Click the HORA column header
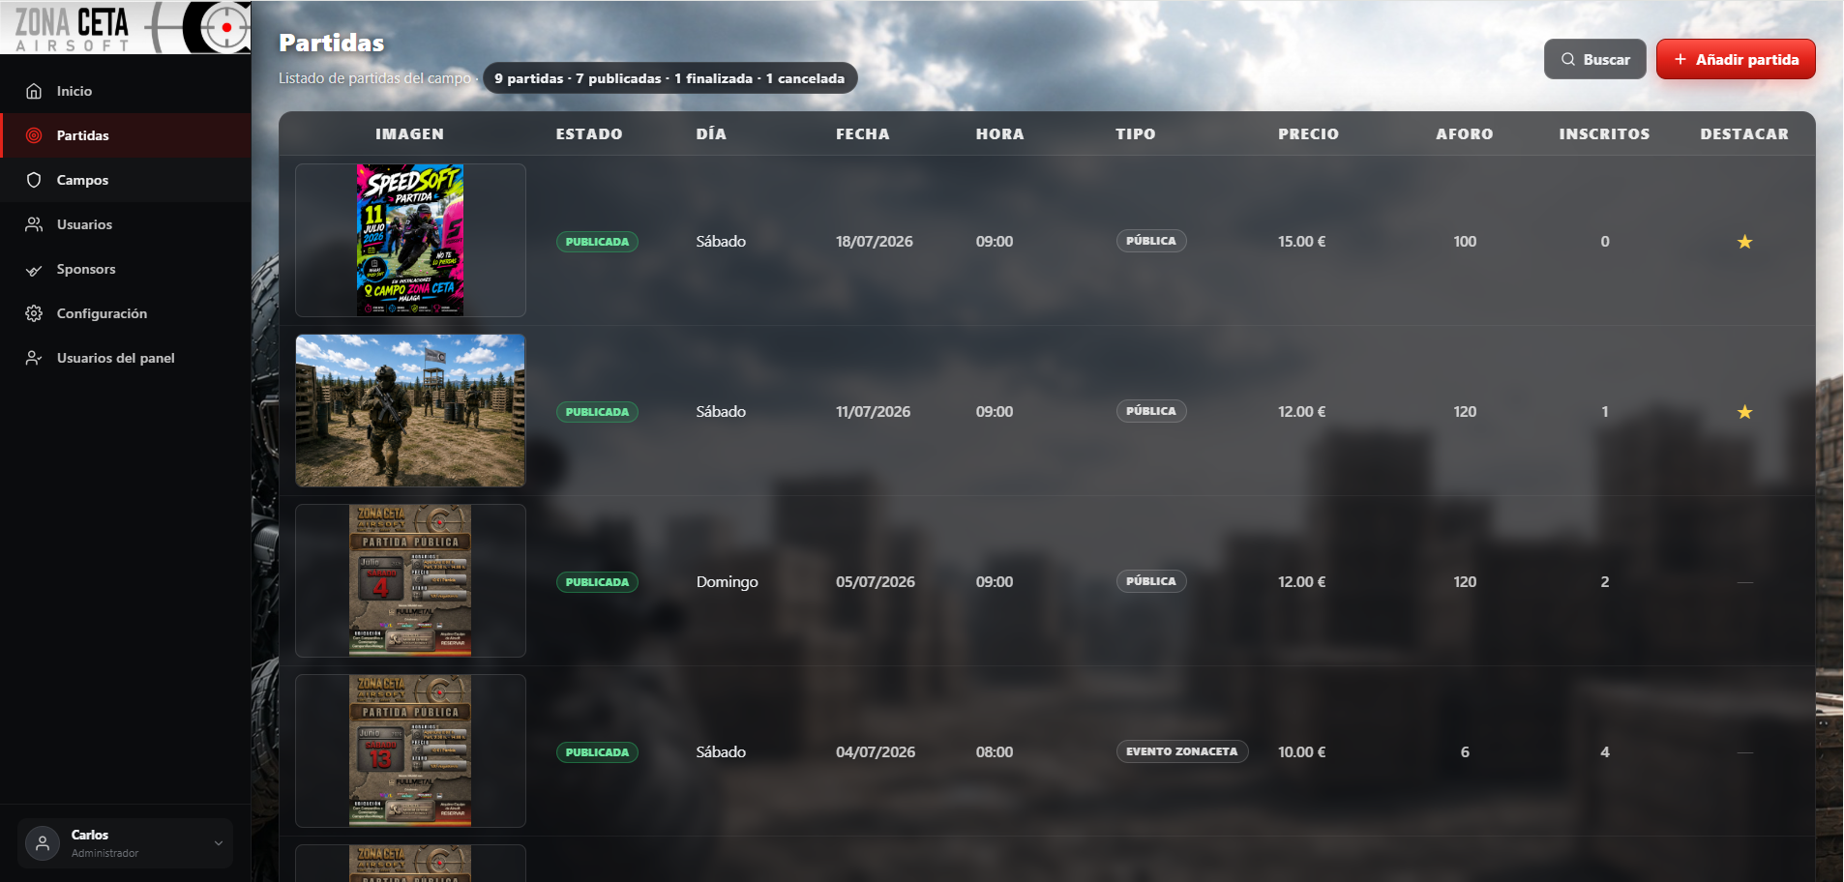Screen dimensions: 1844x882 pyautogui.click(x=999, y=134)
